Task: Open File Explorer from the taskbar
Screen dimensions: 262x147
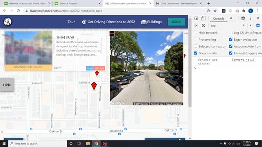Action: click(x=88, y=143)
